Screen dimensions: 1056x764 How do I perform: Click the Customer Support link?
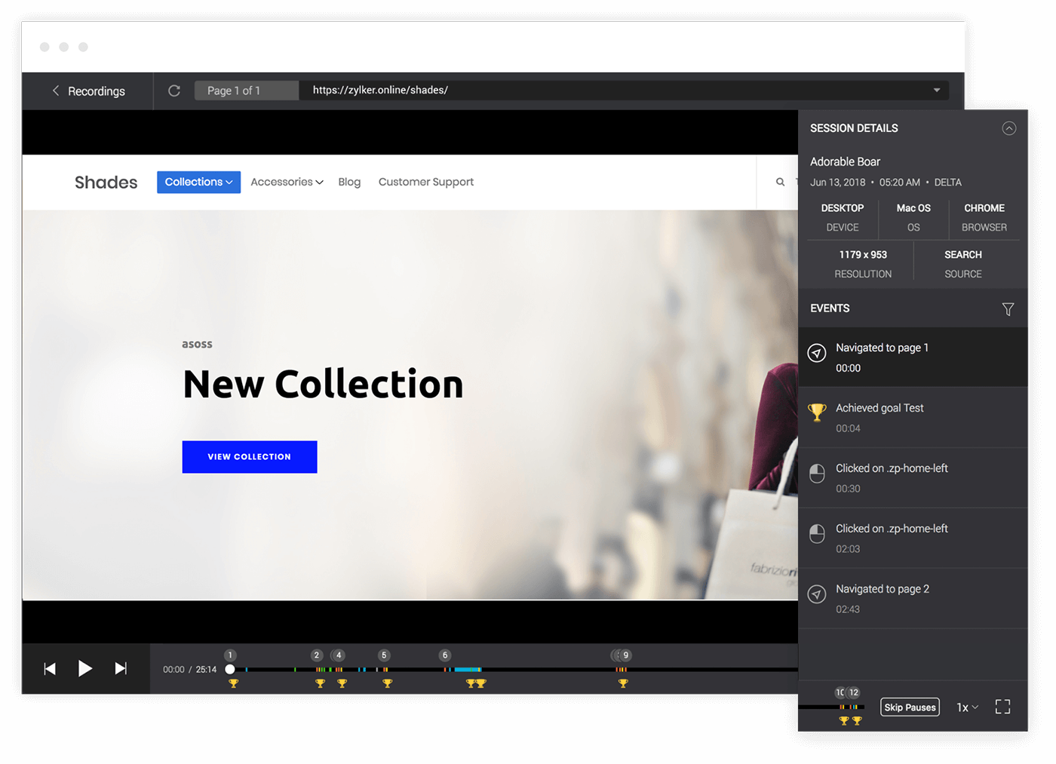click(426, 183)
